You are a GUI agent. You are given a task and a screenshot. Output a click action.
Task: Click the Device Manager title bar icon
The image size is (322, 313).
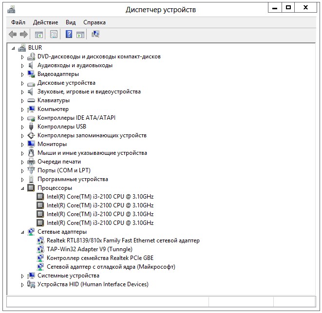click(x=11, y=10)
